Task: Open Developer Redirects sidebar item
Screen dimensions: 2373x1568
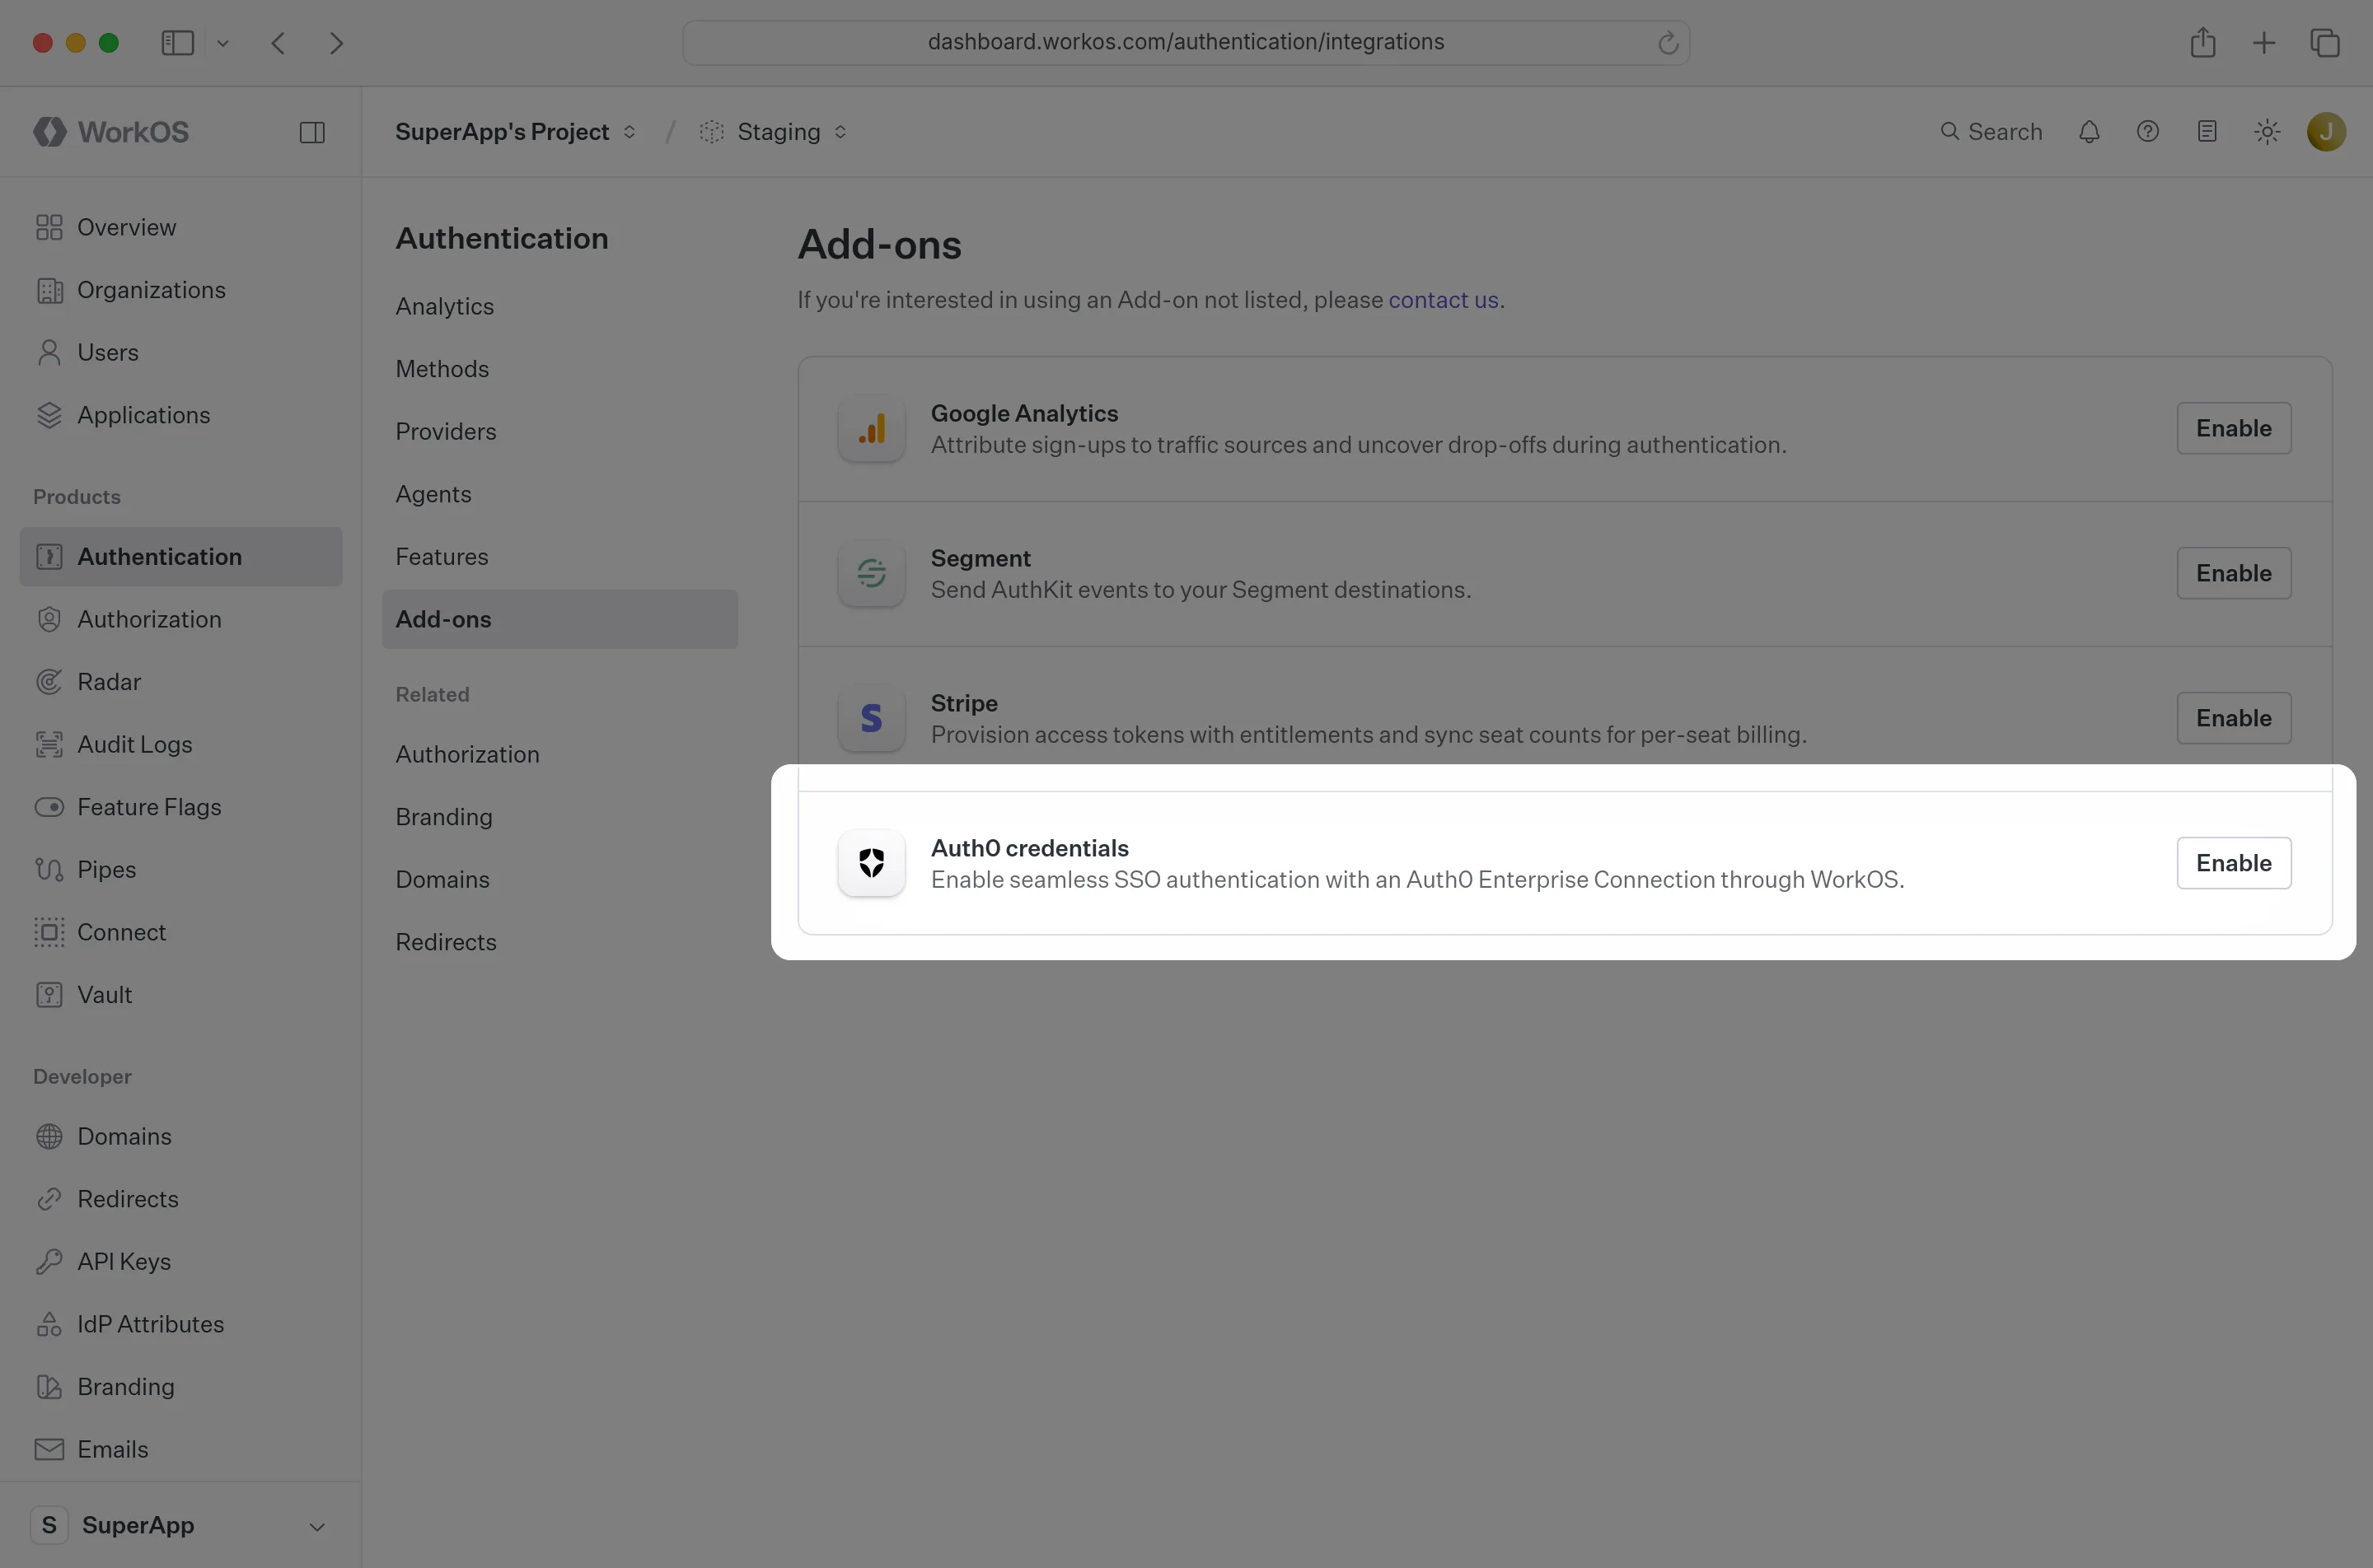Action: pos(181,1199)
